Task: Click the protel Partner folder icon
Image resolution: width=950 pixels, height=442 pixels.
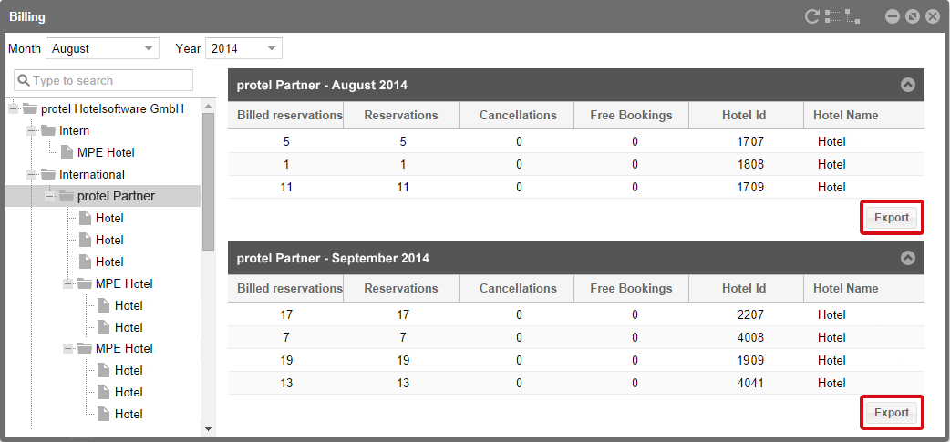Action: [x=67, y=196]
